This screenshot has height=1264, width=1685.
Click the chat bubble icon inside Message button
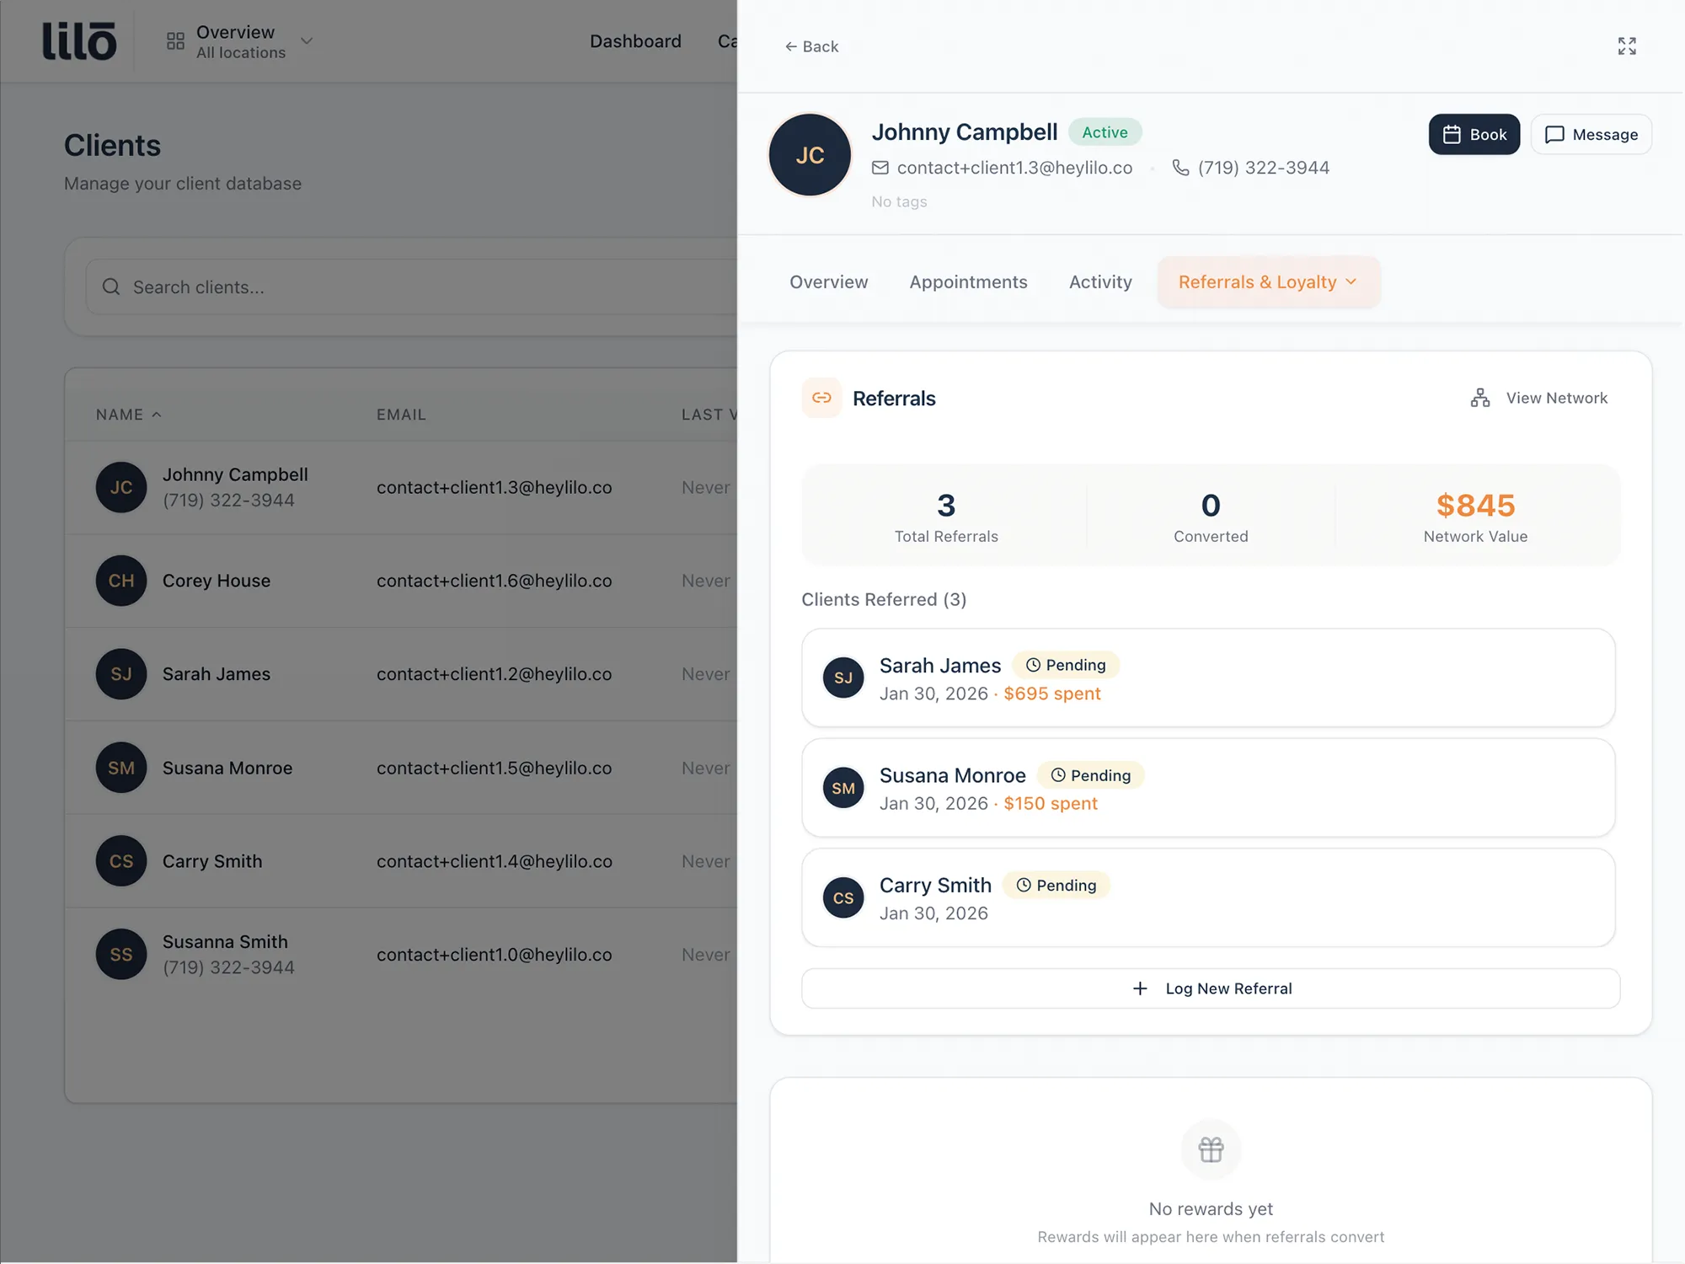click(1556, 134)
